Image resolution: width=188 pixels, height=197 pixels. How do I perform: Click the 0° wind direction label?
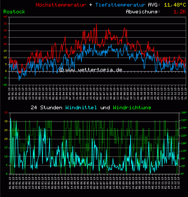182,174
